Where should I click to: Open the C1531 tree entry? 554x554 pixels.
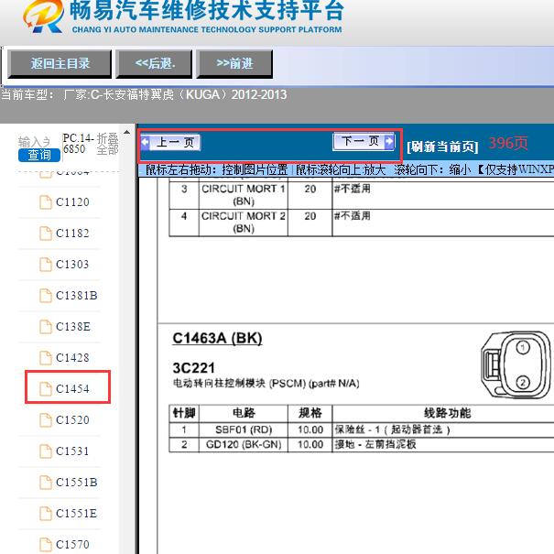72,451
